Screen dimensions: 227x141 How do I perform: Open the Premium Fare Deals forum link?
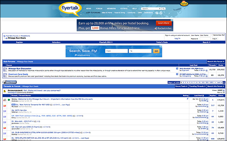tap(18, 74)
